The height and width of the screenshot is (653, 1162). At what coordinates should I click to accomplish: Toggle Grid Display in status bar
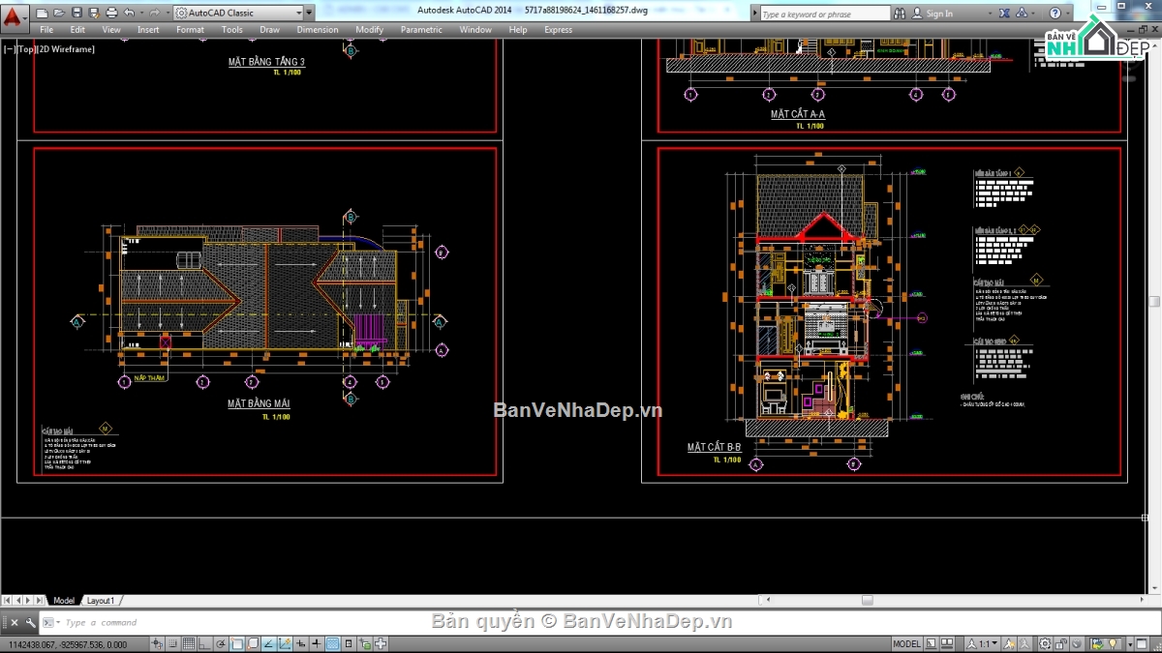(189, 644)
